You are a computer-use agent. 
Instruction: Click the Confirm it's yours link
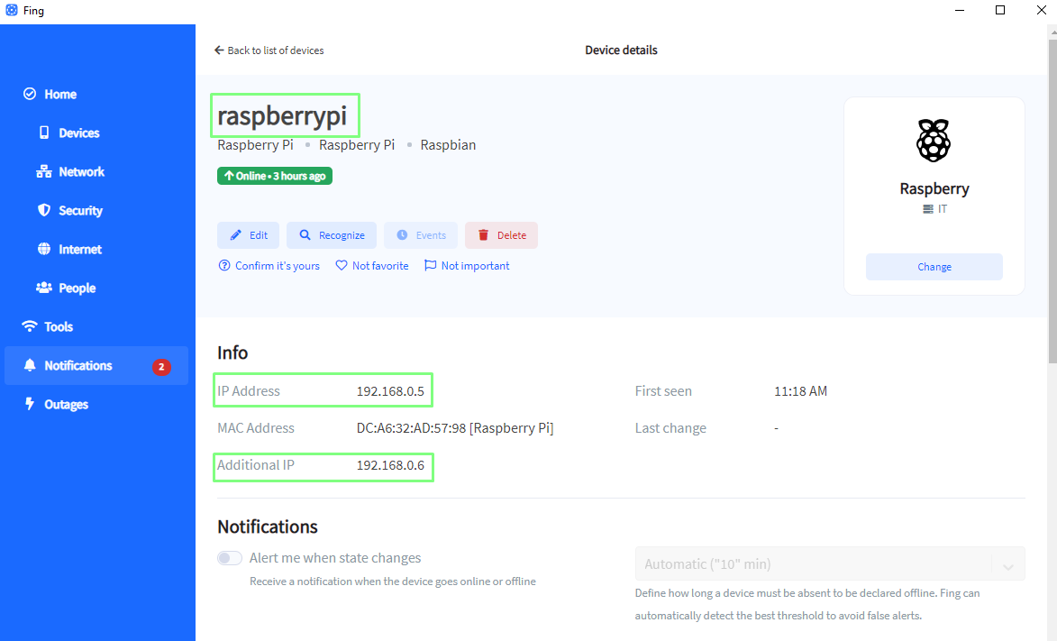point(269,266)
